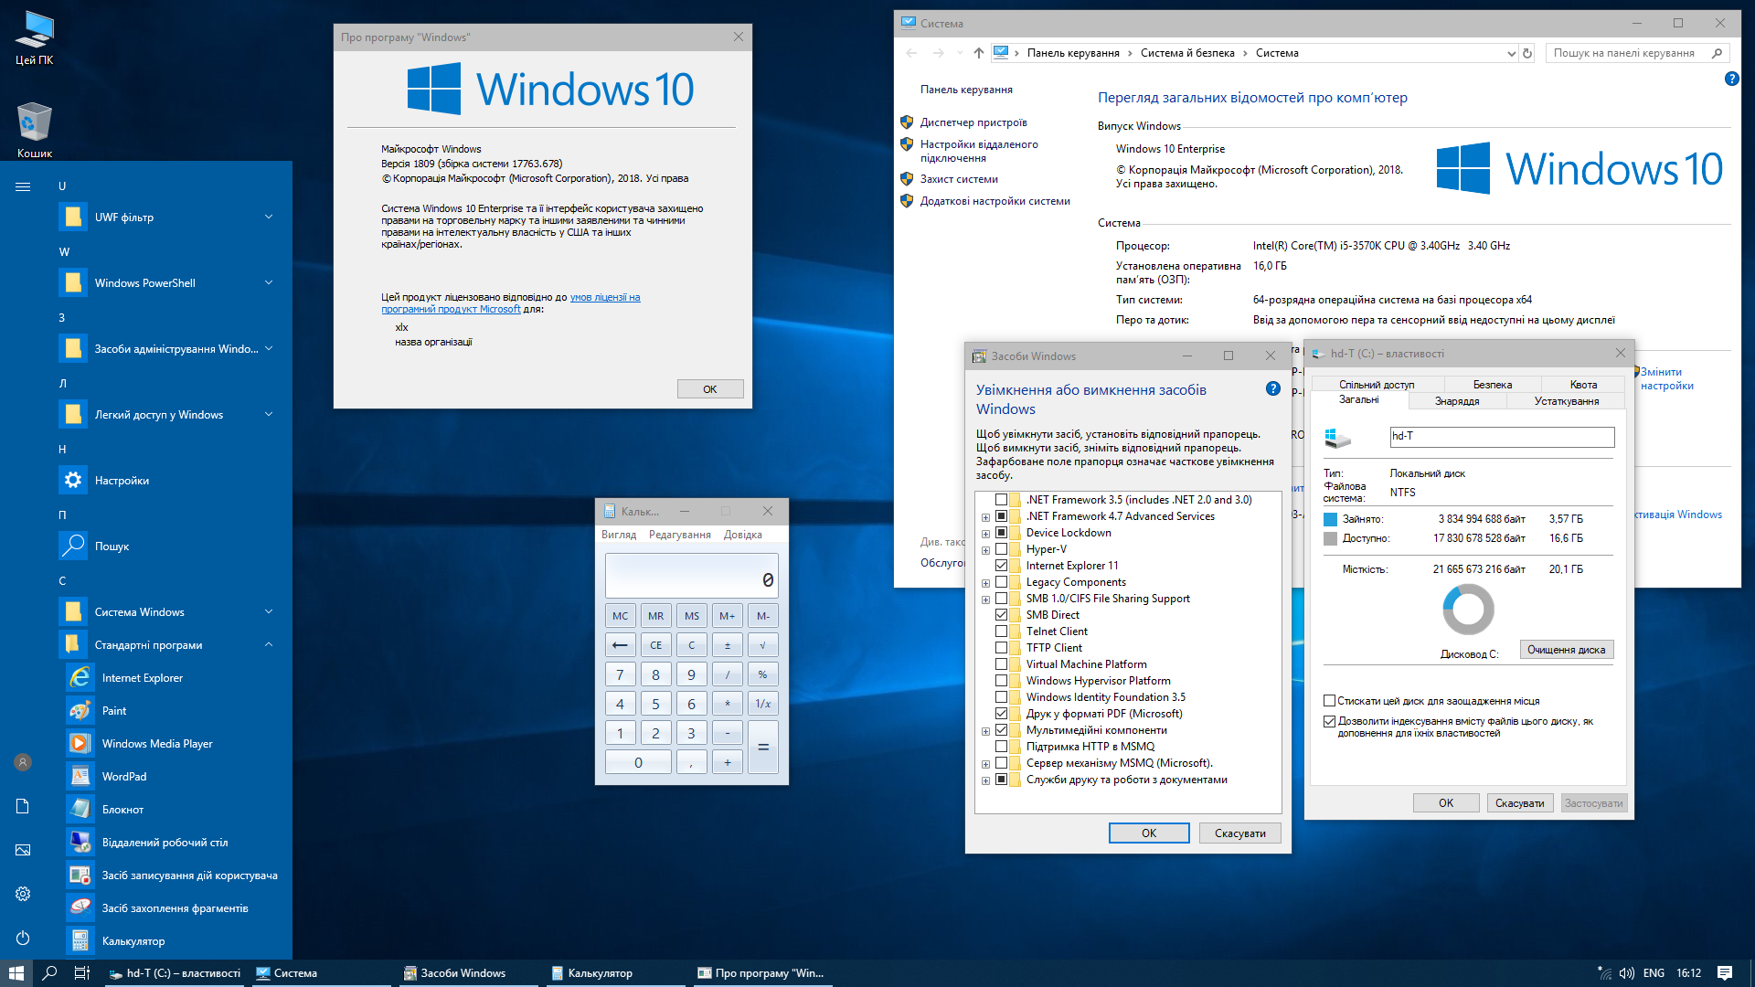Open the Довідка menu in Calculator
The height and width of the screenshot is (987, 1755).
[742, 535]
